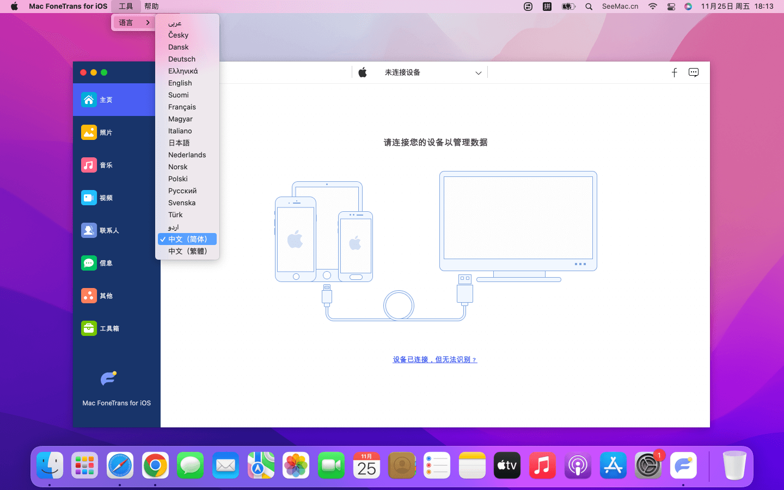The height and width of the screenshot is (490, 784).
Task: Open Launchpad from the Dock
Action: click(85, 465)
